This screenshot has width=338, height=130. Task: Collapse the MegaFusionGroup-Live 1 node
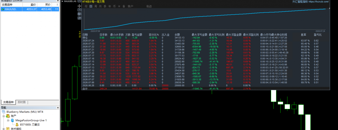pos(8,120)
